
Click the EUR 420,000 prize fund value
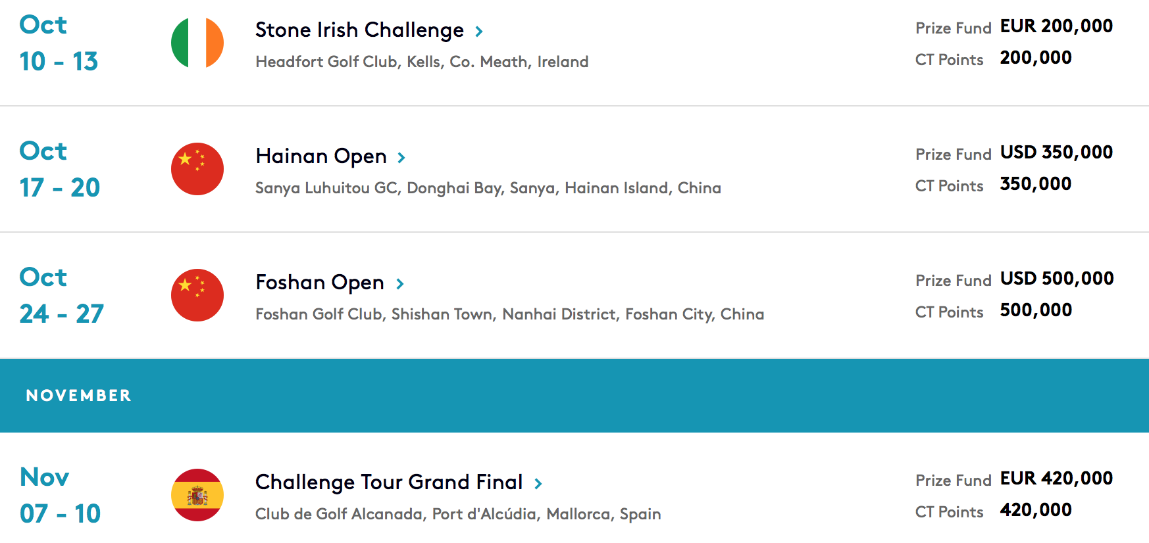[1056, 478]
